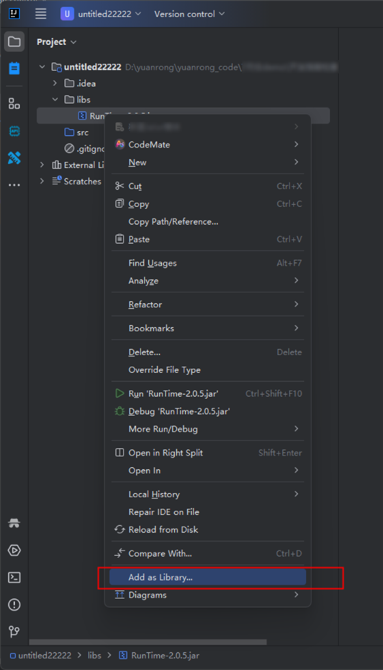Image resolution: width=383 pixels, height=670 pixels.
Task: Select Add as Library... menu entry
Action: (207, 577)
